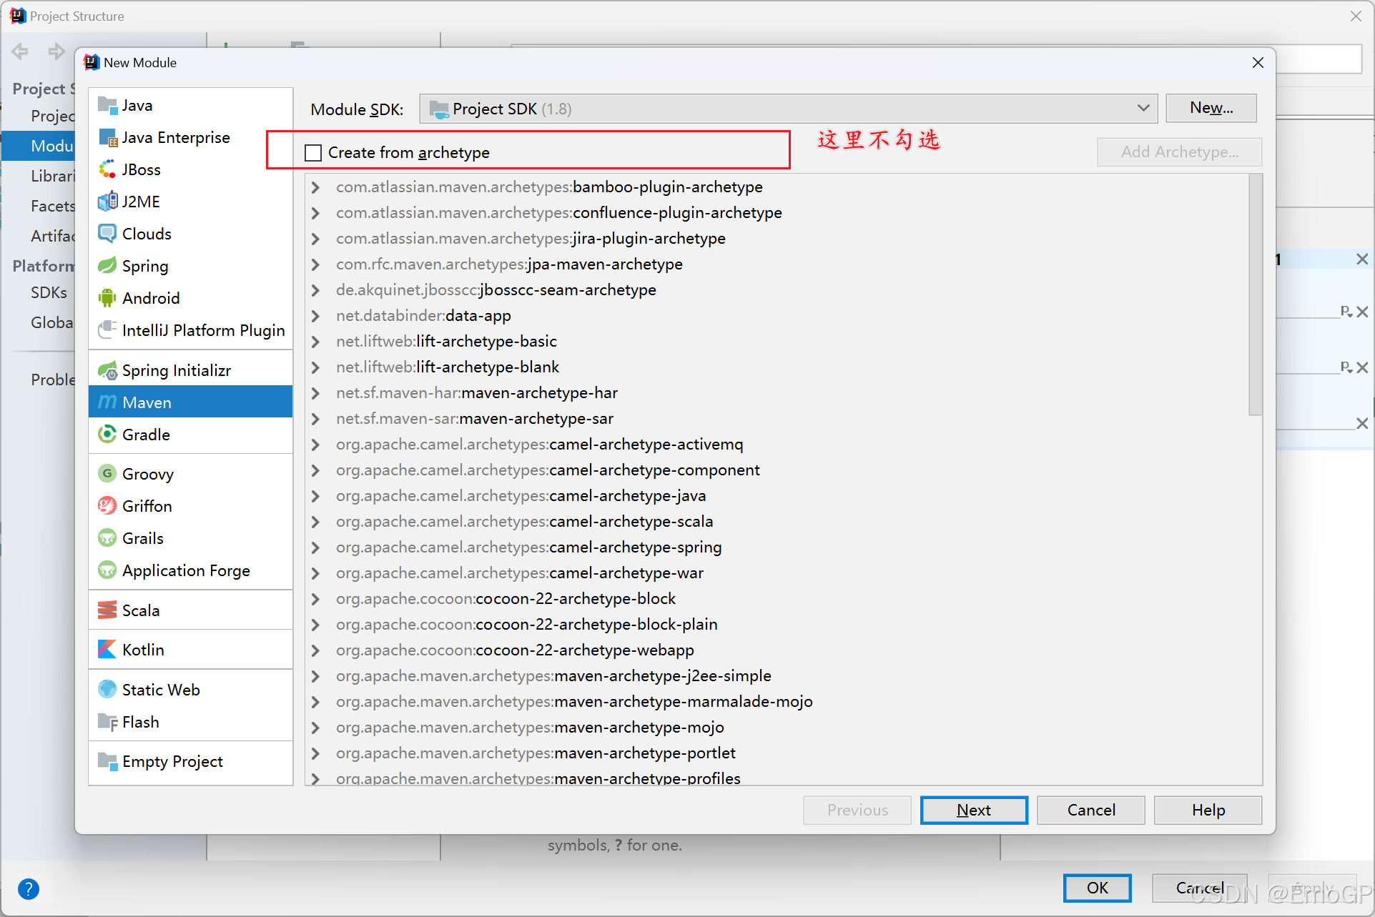Click the back arrow in Project Structure
Viewport: 1375px width, 917px height.
pos(20,51)
